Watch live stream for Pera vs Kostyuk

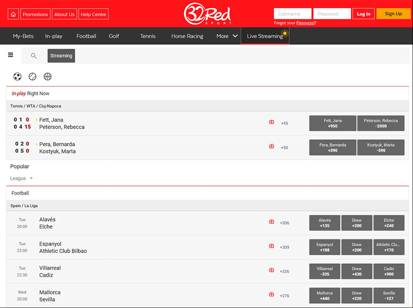point(271,146)
